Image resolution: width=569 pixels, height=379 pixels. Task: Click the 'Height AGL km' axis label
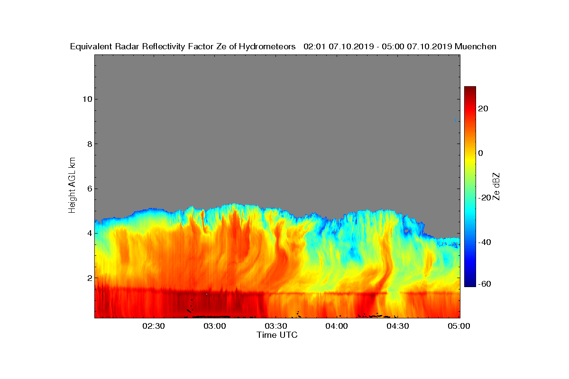coord(72,186)
